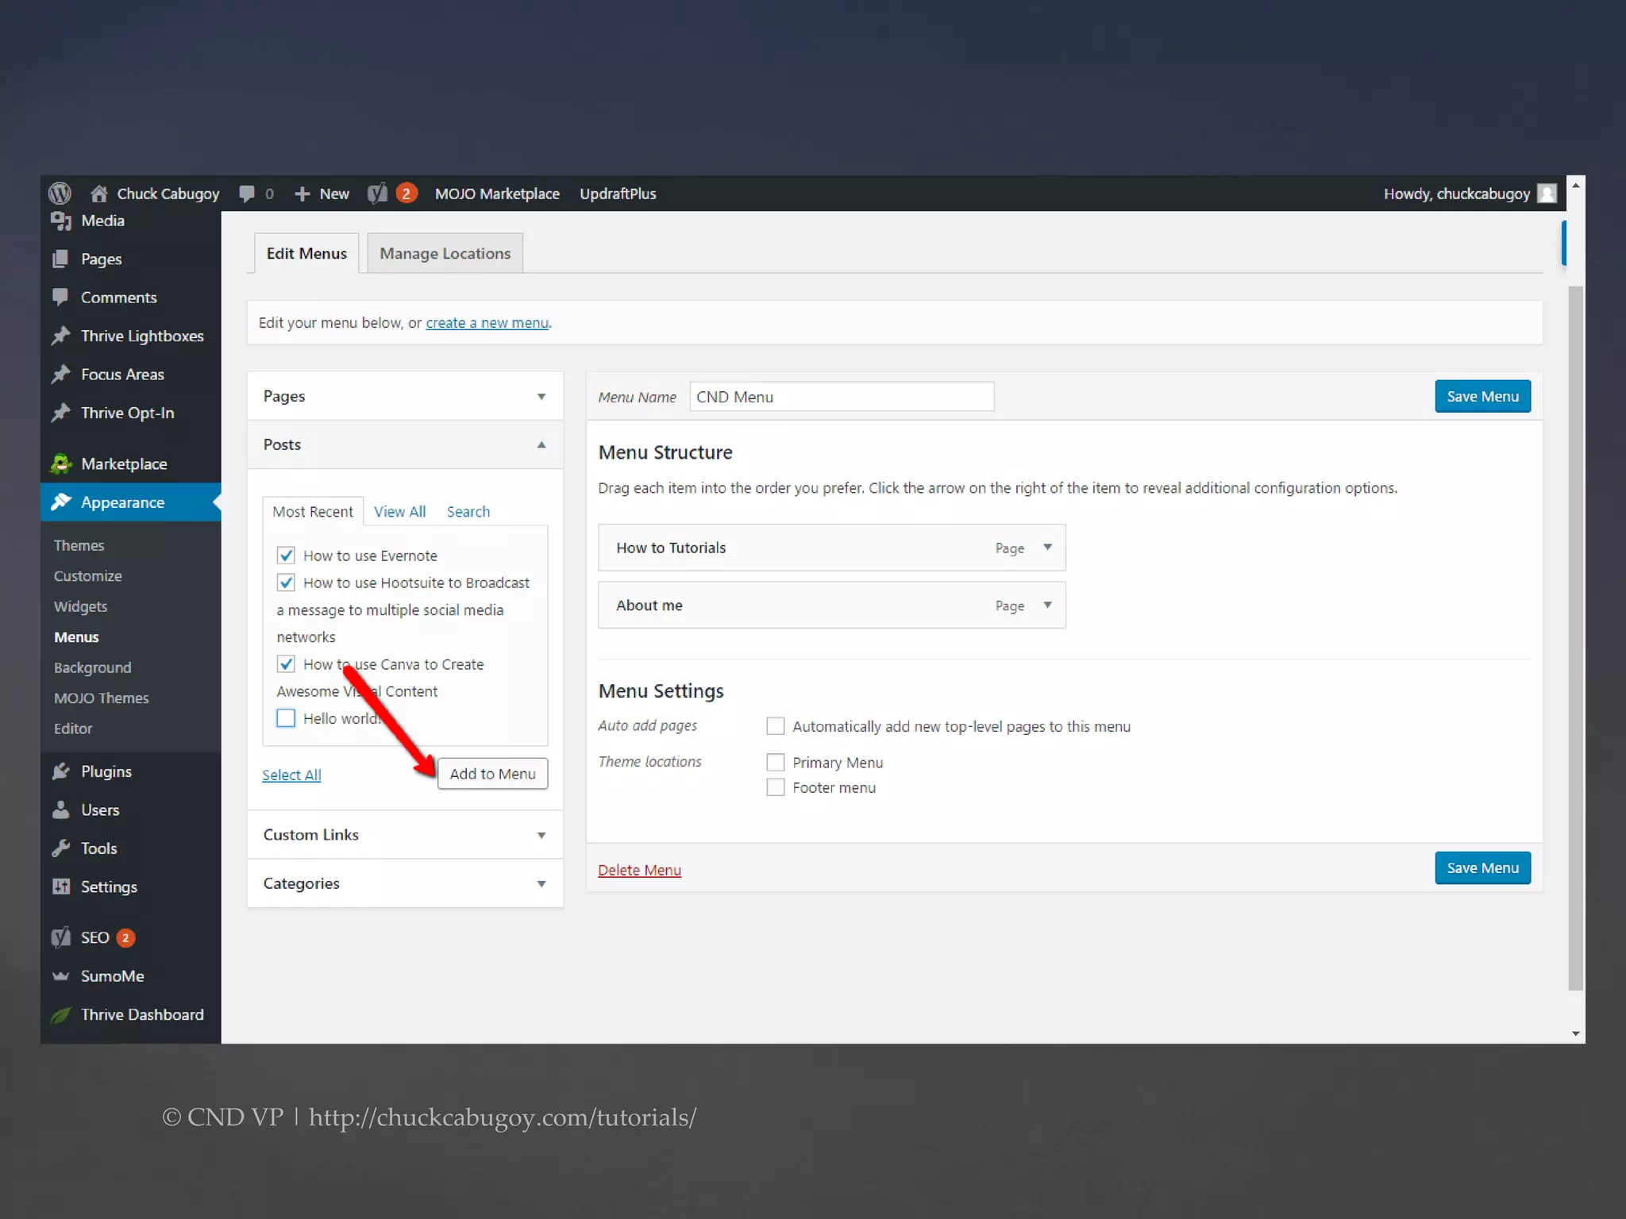The width and height of the screenshot is (1626, 1219).
Task: Uncheck How to use Canva post
Action: (x=286, y=664)
